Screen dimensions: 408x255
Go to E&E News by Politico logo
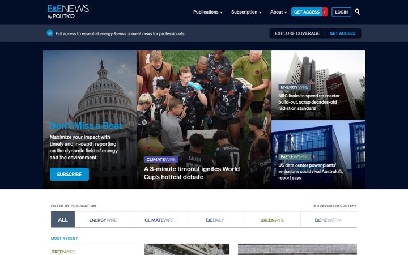coord(68,12)
